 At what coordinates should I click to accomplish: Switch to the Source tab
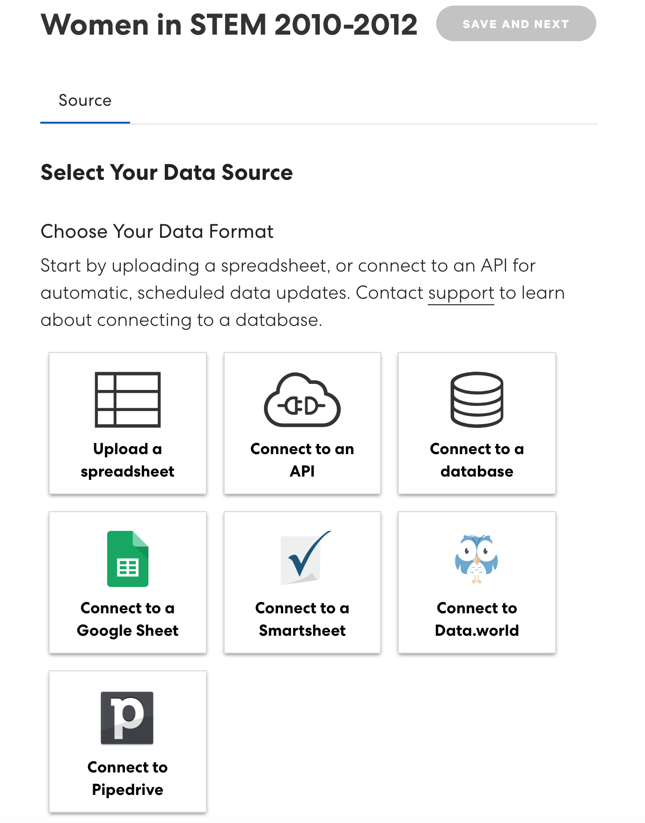[x=85, y=101]
